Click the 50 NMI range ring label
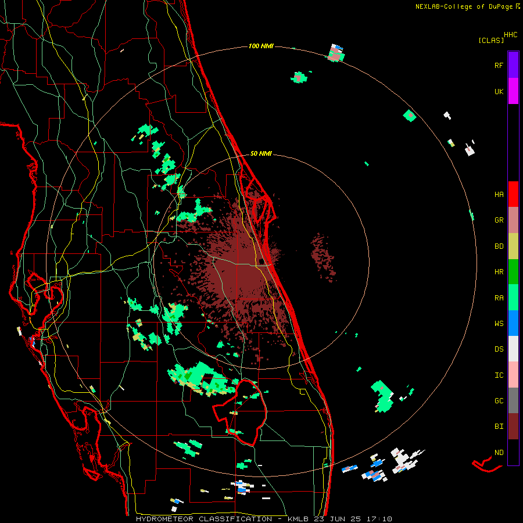 coord(261,153)
